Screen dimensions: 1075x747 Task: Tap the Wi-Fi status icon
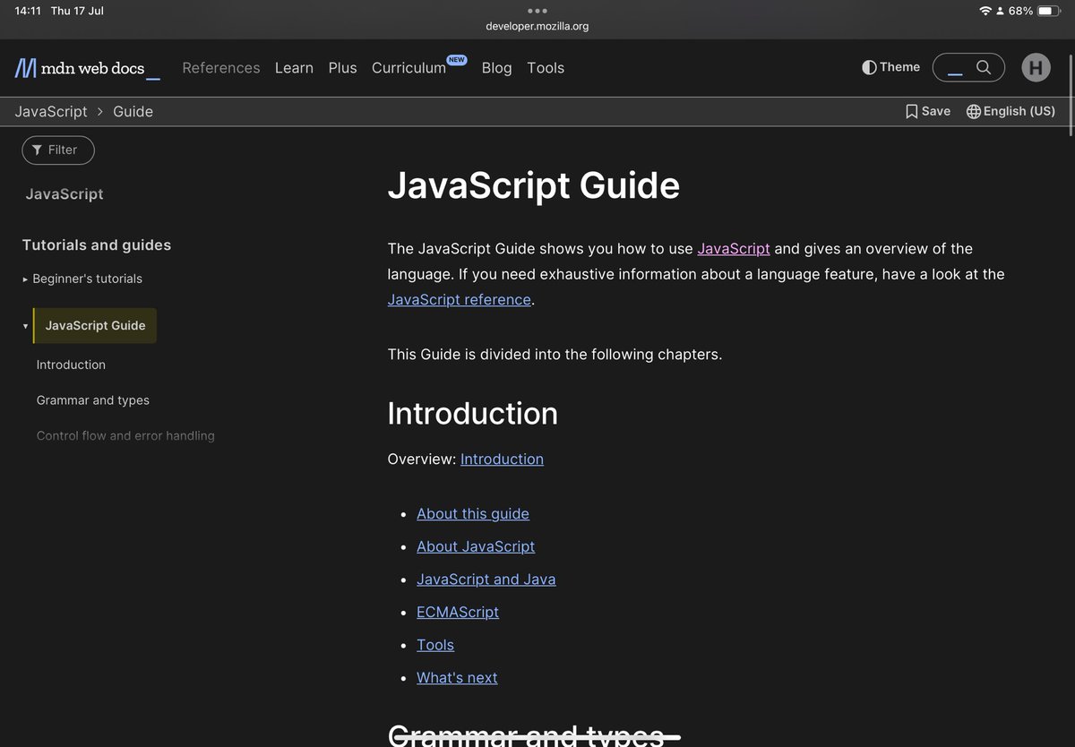[x=985, y=11]
